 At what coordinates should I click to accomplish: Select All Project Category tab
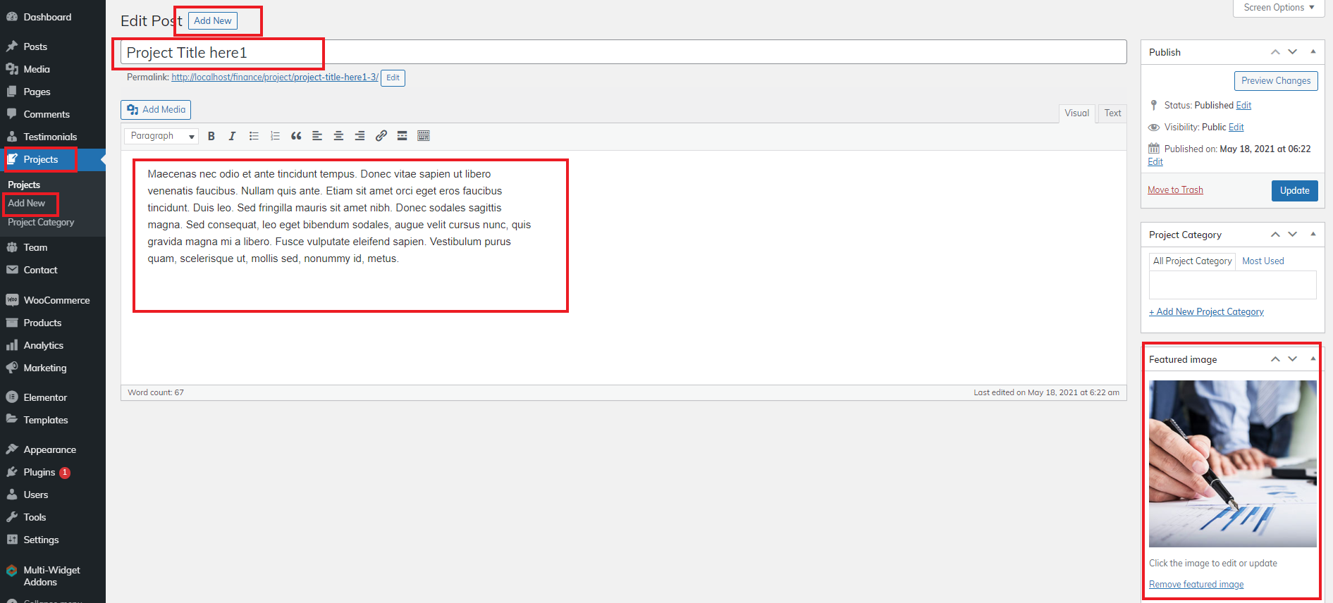pyautogui.click(x=1192, y=261)
